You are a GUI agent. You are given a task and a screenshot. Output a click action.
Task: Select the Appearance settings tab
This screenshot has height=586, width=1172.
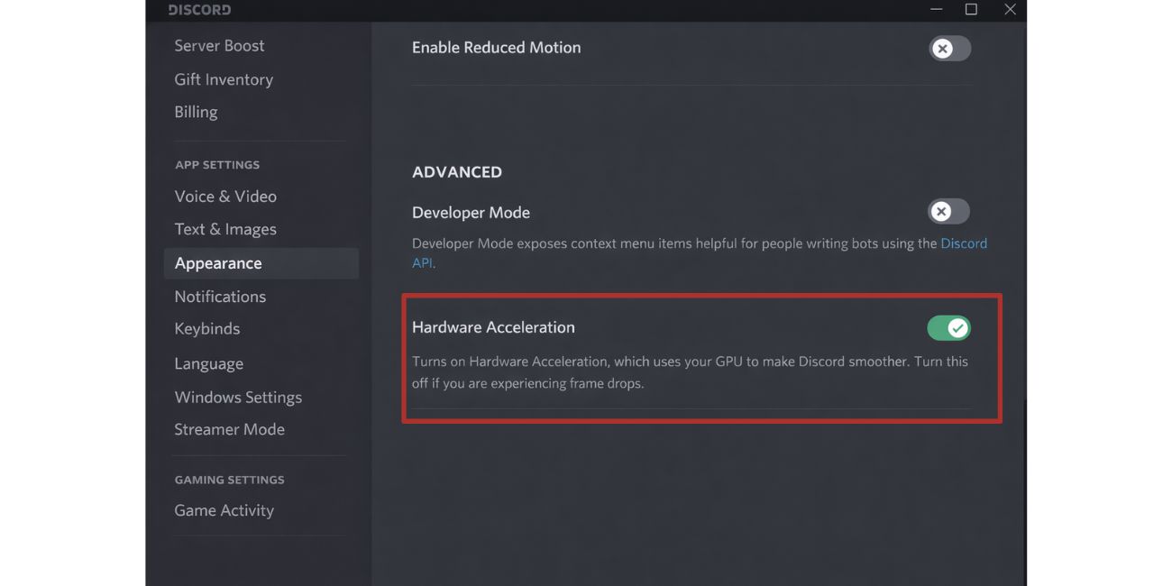click(x=218, y=262)
